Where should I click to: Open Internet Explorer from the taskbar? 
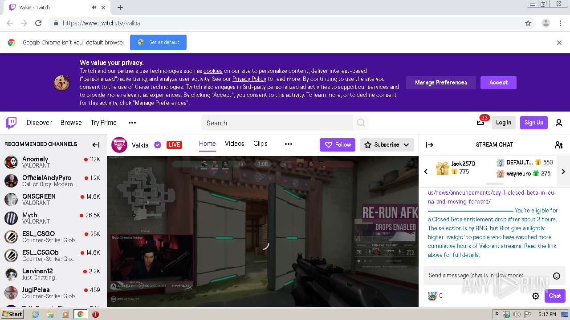[36, 314]
